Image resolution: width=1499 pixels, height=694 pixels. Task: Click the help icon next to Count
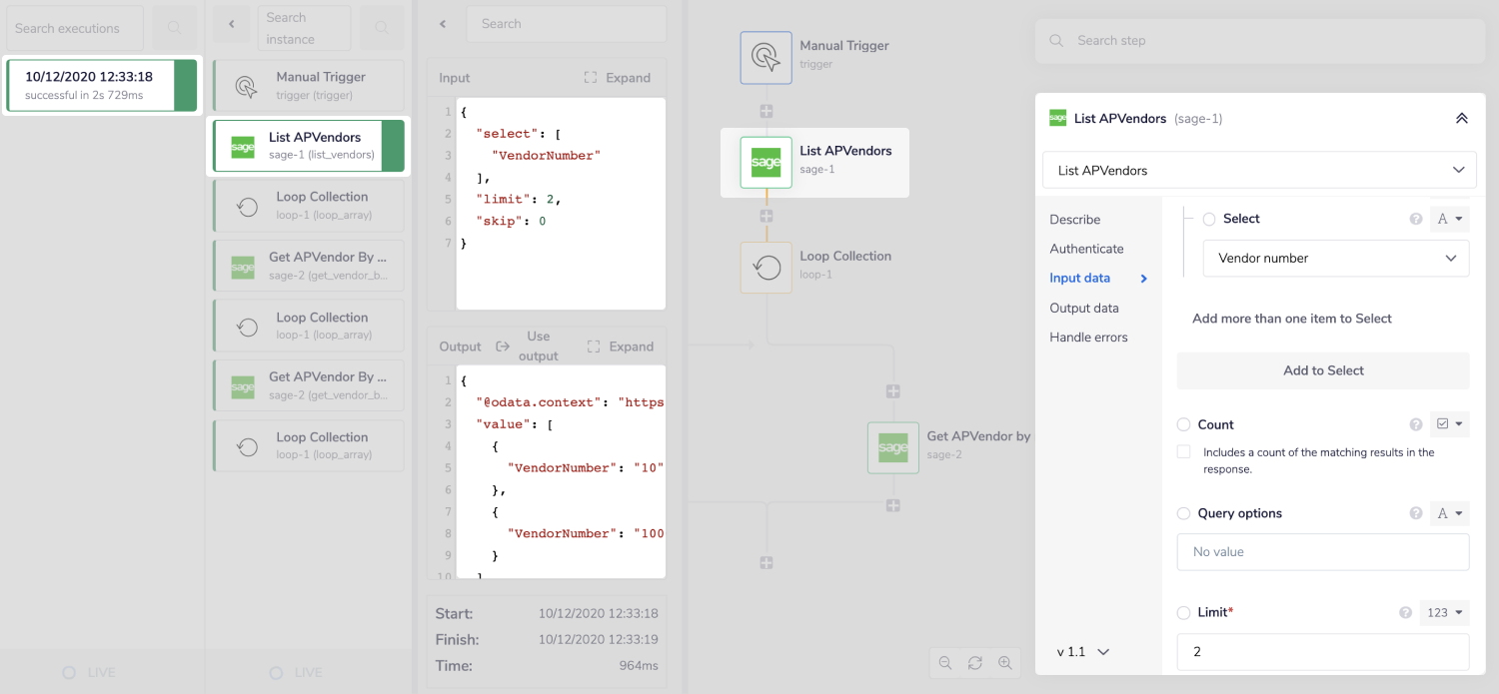[x=1416, y=423]
